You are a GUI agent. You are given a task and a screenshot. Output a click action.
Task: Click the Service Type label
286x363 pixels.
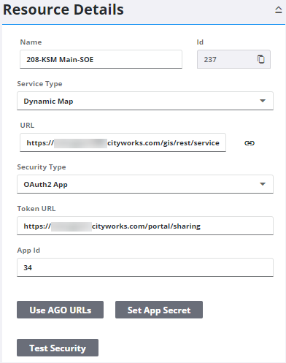point(39,84)
